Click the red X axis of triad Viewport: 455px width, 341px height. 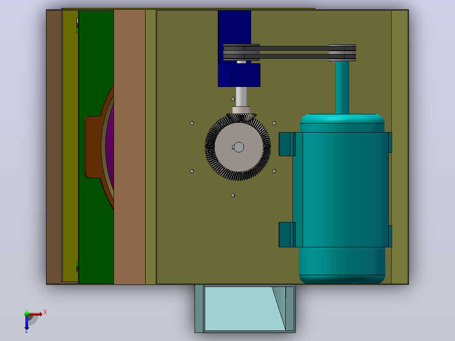tap(35, 314)
